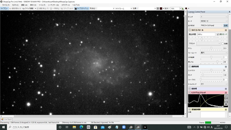Open the フレームレート 最大 dropdown

(214, 53)
